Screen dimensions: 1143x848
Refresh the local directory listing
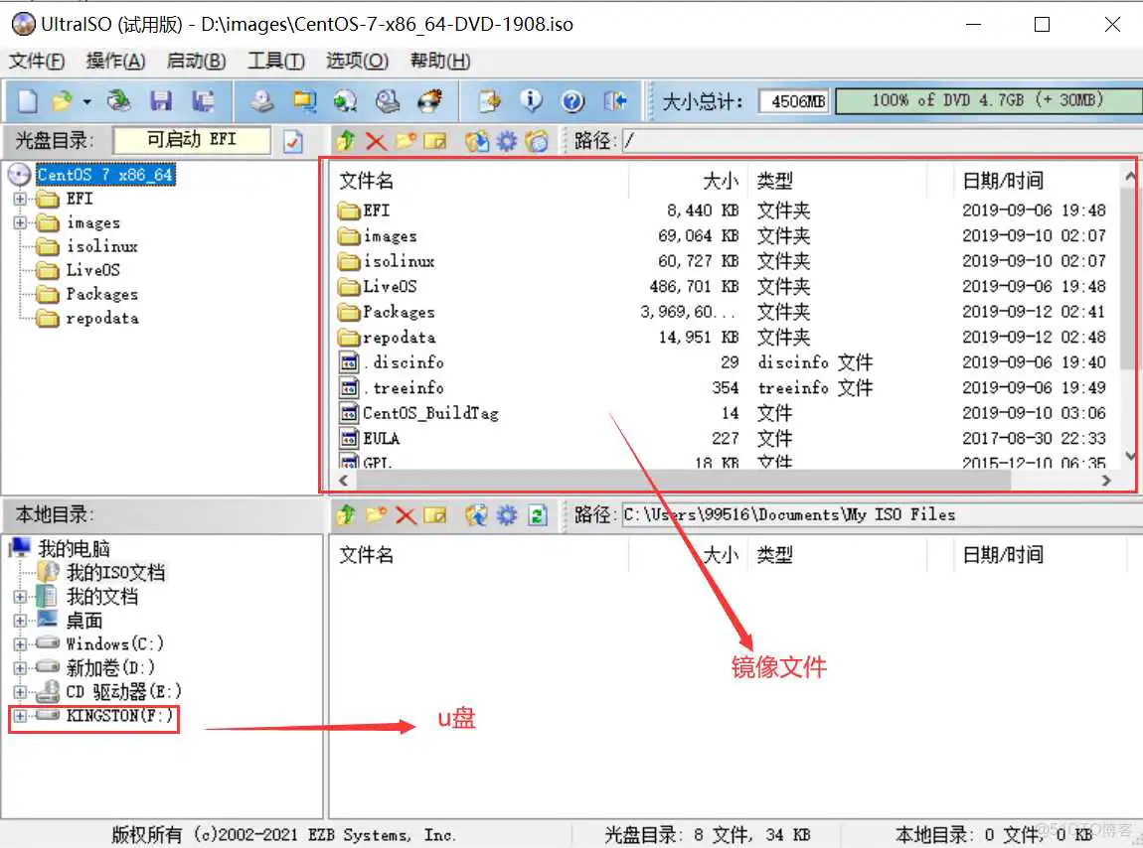point(538,515)
